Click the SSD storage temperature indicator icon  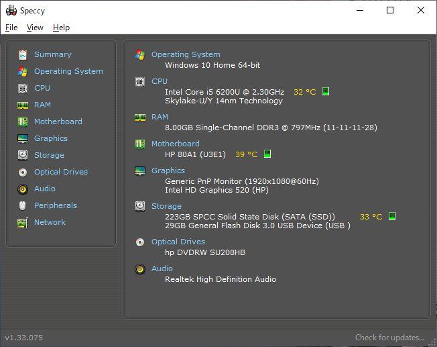click(x=392, y=216)
